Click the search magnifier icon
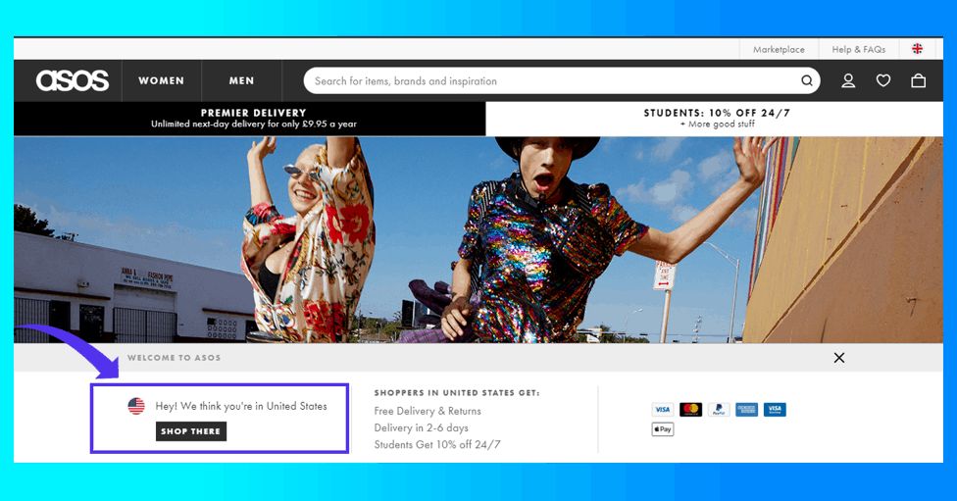The height and width of the screenshot is (501, 957). (807, 80)
